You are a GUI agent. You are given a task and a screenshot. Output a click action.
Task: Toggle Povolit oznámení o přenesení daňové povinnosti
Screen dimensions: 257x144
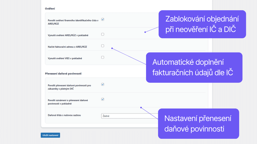(103, 99)
